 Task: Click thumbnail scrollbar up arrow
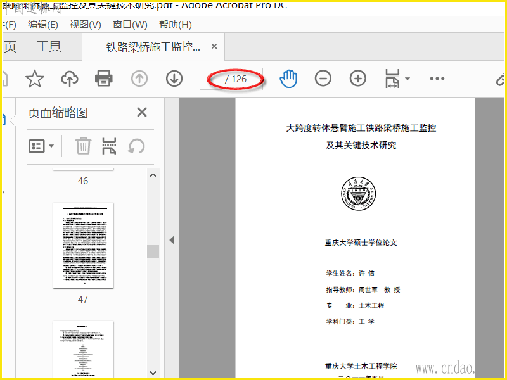tap(153, 175)
